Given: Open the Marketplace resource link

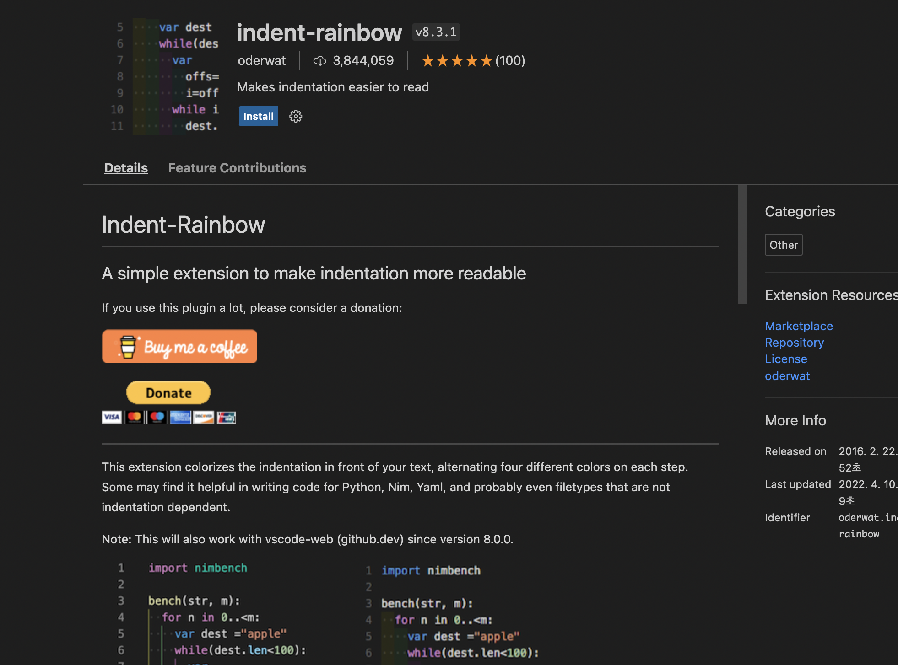Looking at the screenshot, I should pyautogui.click(x=799, y=326).
